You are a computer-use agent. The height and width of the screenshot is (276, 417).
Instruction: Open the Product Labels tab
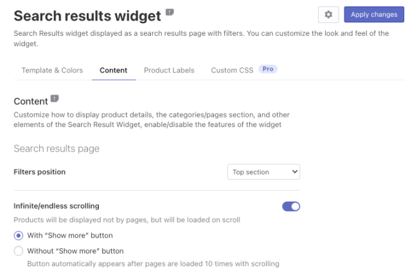tap(169, 71)
